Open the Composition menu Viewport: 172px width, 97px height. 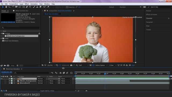(13, 4)
